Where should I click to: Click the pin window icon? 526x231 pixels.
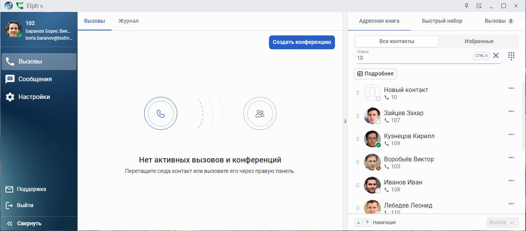coord(467,6)
